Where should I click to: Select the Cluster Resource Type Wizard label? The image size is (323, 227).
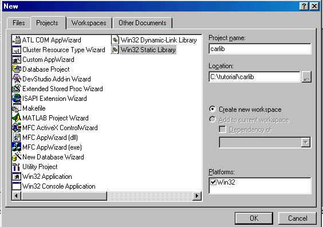(x=64, y=50)
